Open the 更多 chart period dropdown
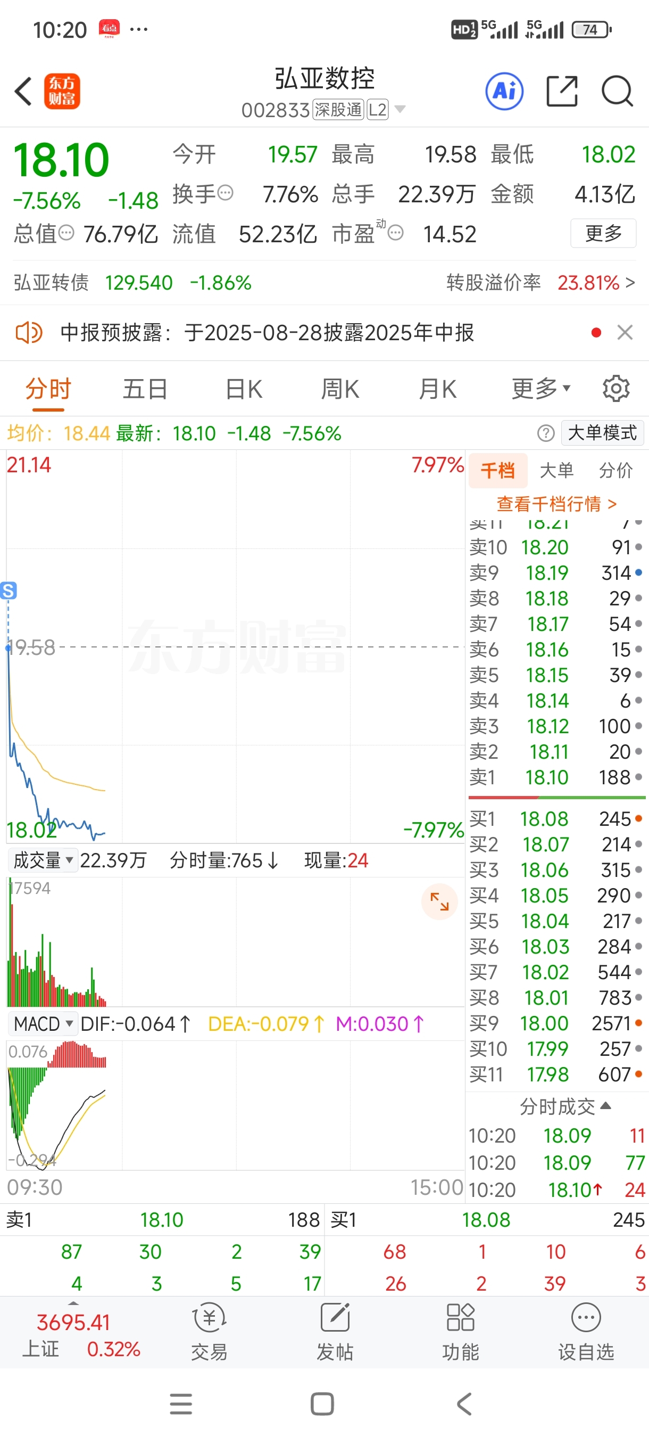The image size is (649, 1444). (x=541, y=389)
